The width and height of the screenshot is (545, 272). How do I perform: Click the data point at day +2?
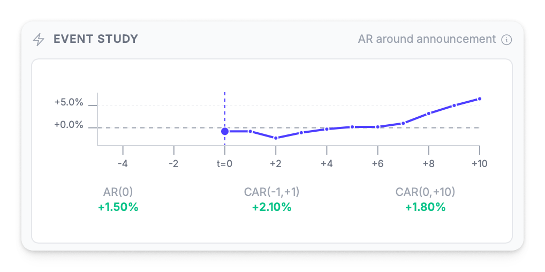click(x=276, y=138)
